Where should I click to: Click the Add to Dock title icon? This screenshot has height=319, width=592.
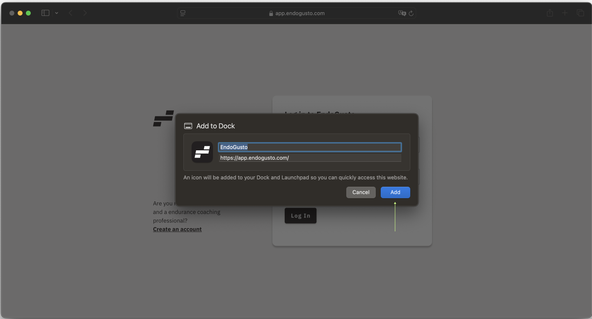click(188, 126)
